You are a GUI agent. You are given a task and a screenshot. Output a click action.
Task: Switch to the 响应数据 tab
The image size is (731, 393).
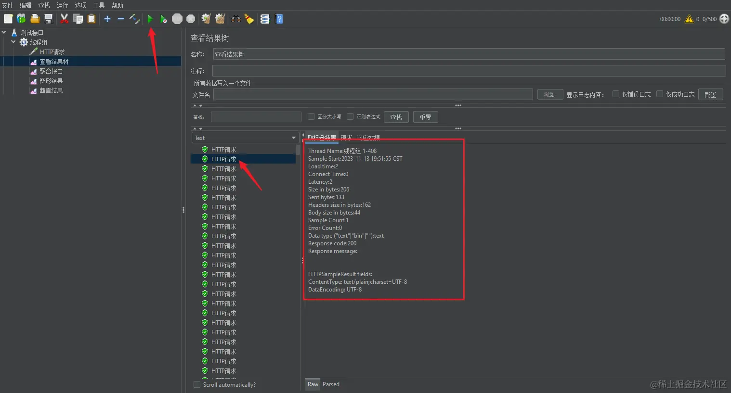[x=368, y=138]
